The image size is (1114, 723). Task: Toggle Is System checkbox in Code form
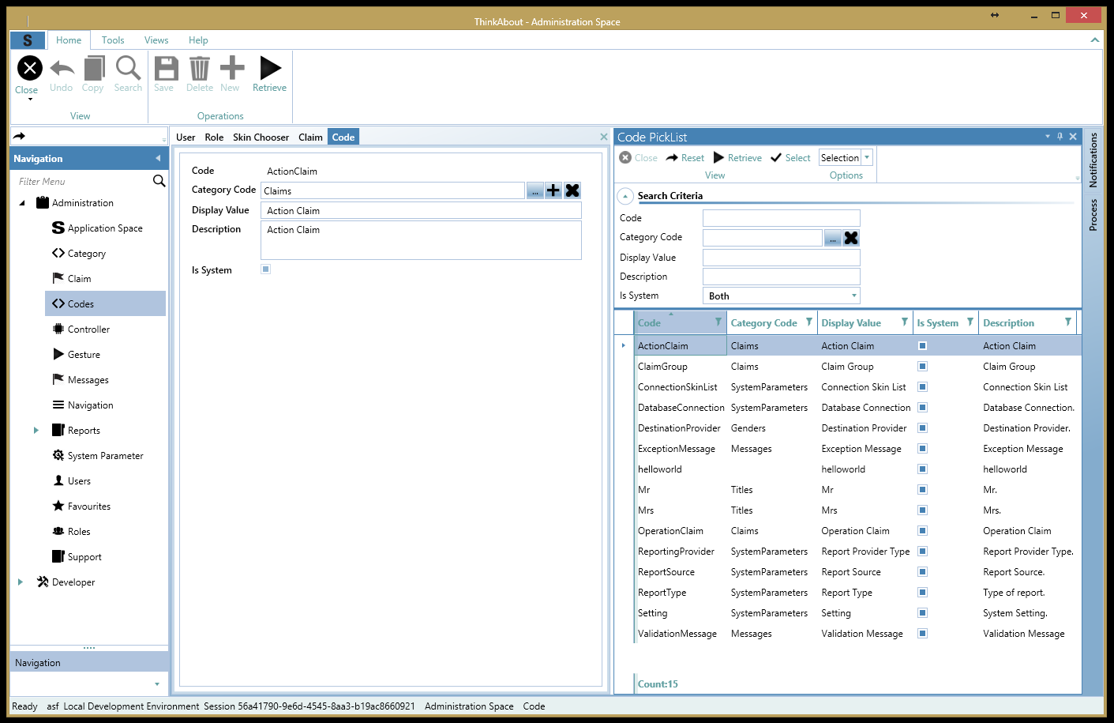coord(266,269)
